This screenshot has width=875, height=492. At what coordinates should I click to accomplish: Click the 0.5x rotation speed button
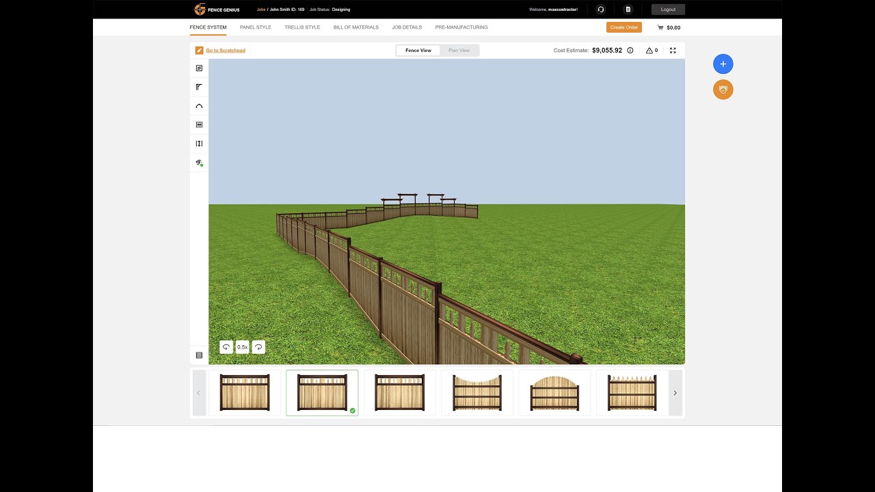(x=243, y=347)
